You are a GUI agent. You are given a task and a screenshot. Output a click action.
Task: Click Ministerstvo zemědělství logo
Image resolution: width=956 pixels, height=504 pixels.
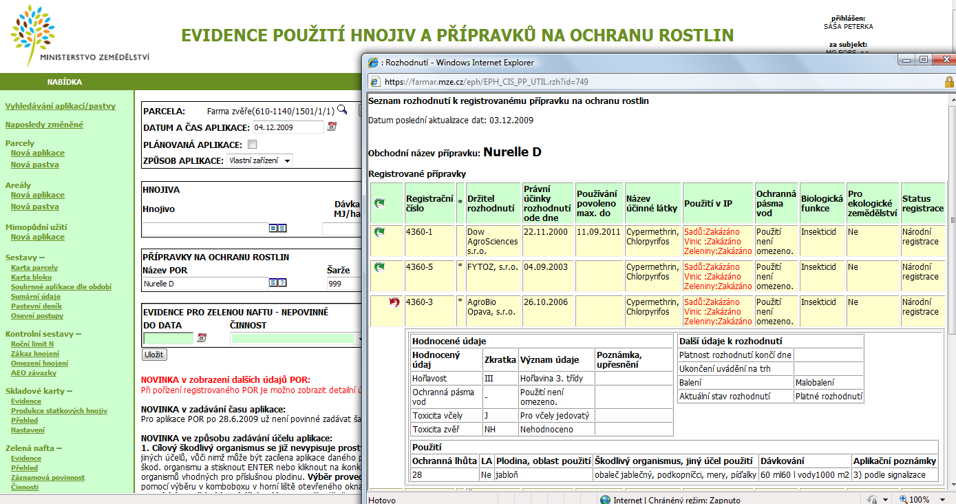(80, 36)
